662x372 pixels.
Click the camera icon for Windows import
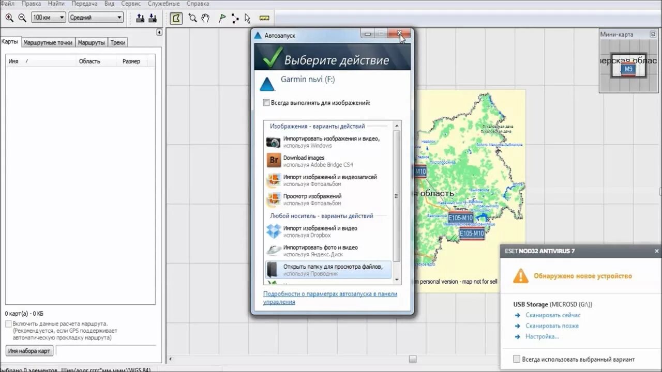click(x=274, y=142)
